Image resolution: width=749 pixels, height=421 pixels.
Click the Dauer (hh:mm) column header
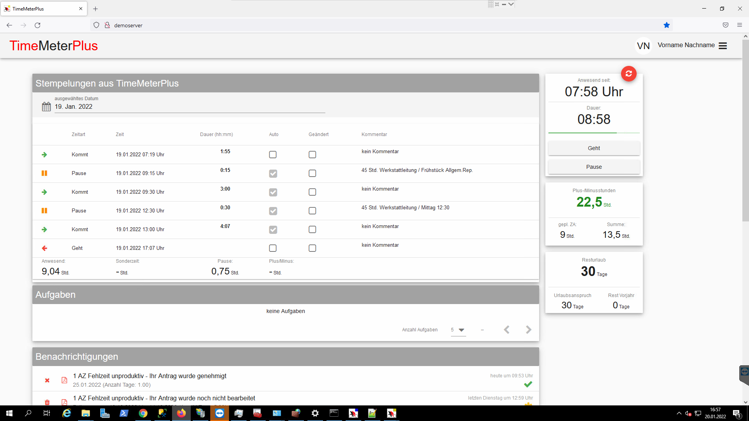pos(217,134)
